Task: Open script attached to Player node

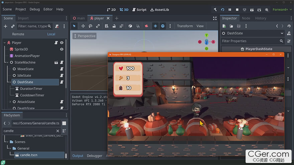Action: click(x=56, y=43)
